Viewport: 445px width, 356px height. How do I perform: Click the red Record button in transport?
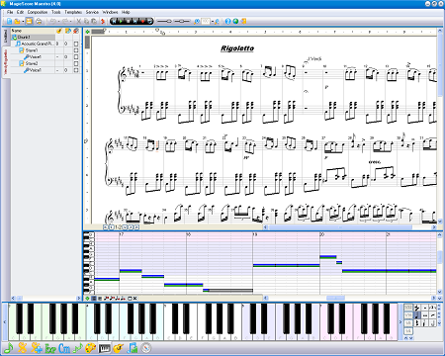142,21
